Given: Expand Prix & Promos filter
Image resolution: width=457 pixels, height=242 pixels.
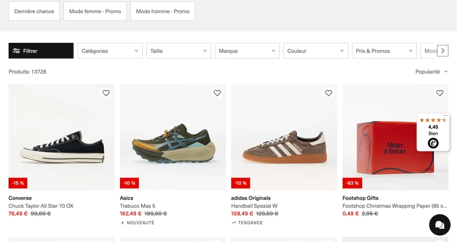Looking at the screenshot, I should 384,51.
